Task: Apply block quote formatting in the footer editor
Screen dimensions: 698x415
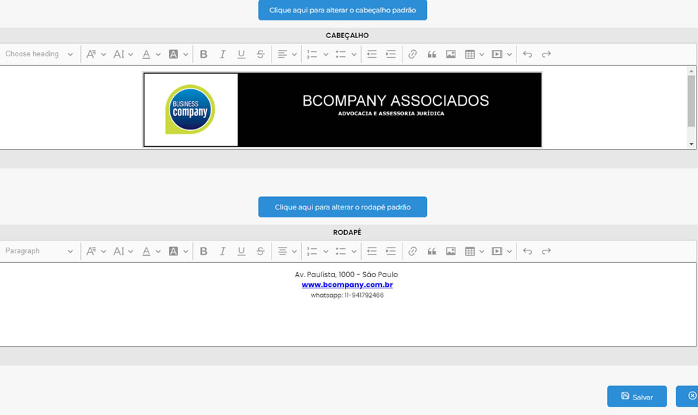Action: coord(432,251)
